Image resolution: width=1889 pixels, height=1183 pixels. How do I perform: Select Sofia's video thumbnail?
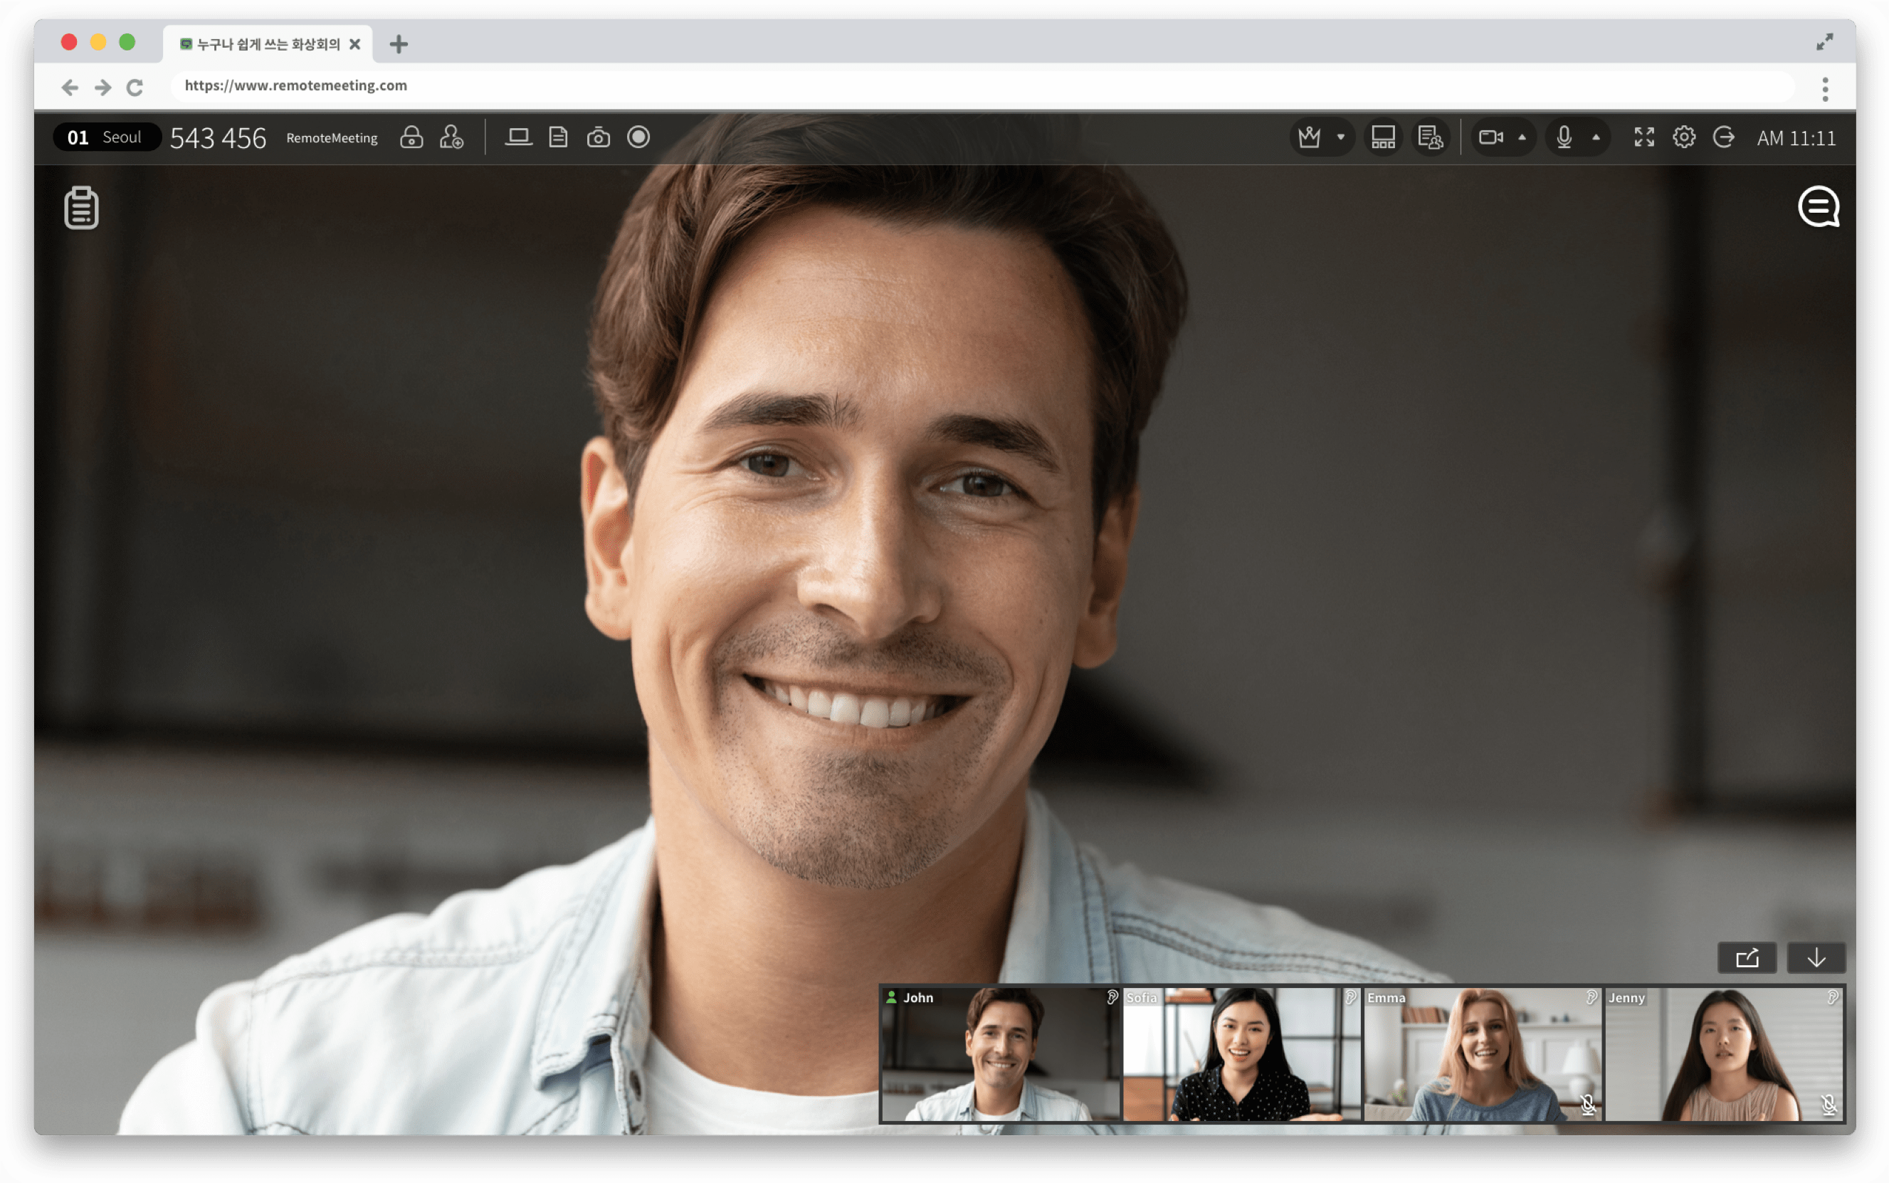point(1241,1054)
